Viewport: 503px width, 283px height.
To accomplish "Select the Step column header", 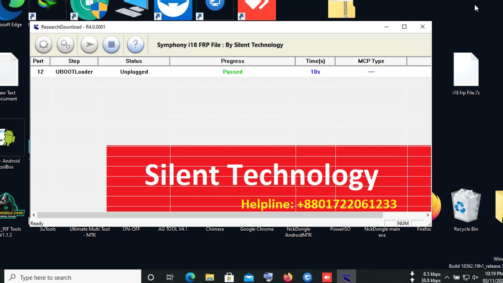I will [x=74, y=61].
